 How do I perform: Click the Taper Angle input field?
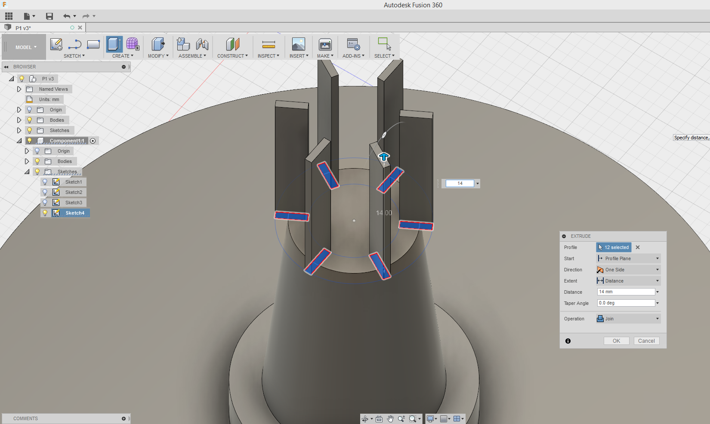[x=626, y=303]
